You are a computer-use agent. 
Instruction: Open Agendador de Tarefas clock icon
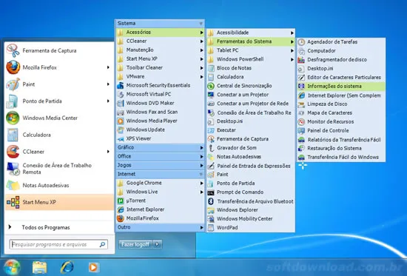coord(301,42)
